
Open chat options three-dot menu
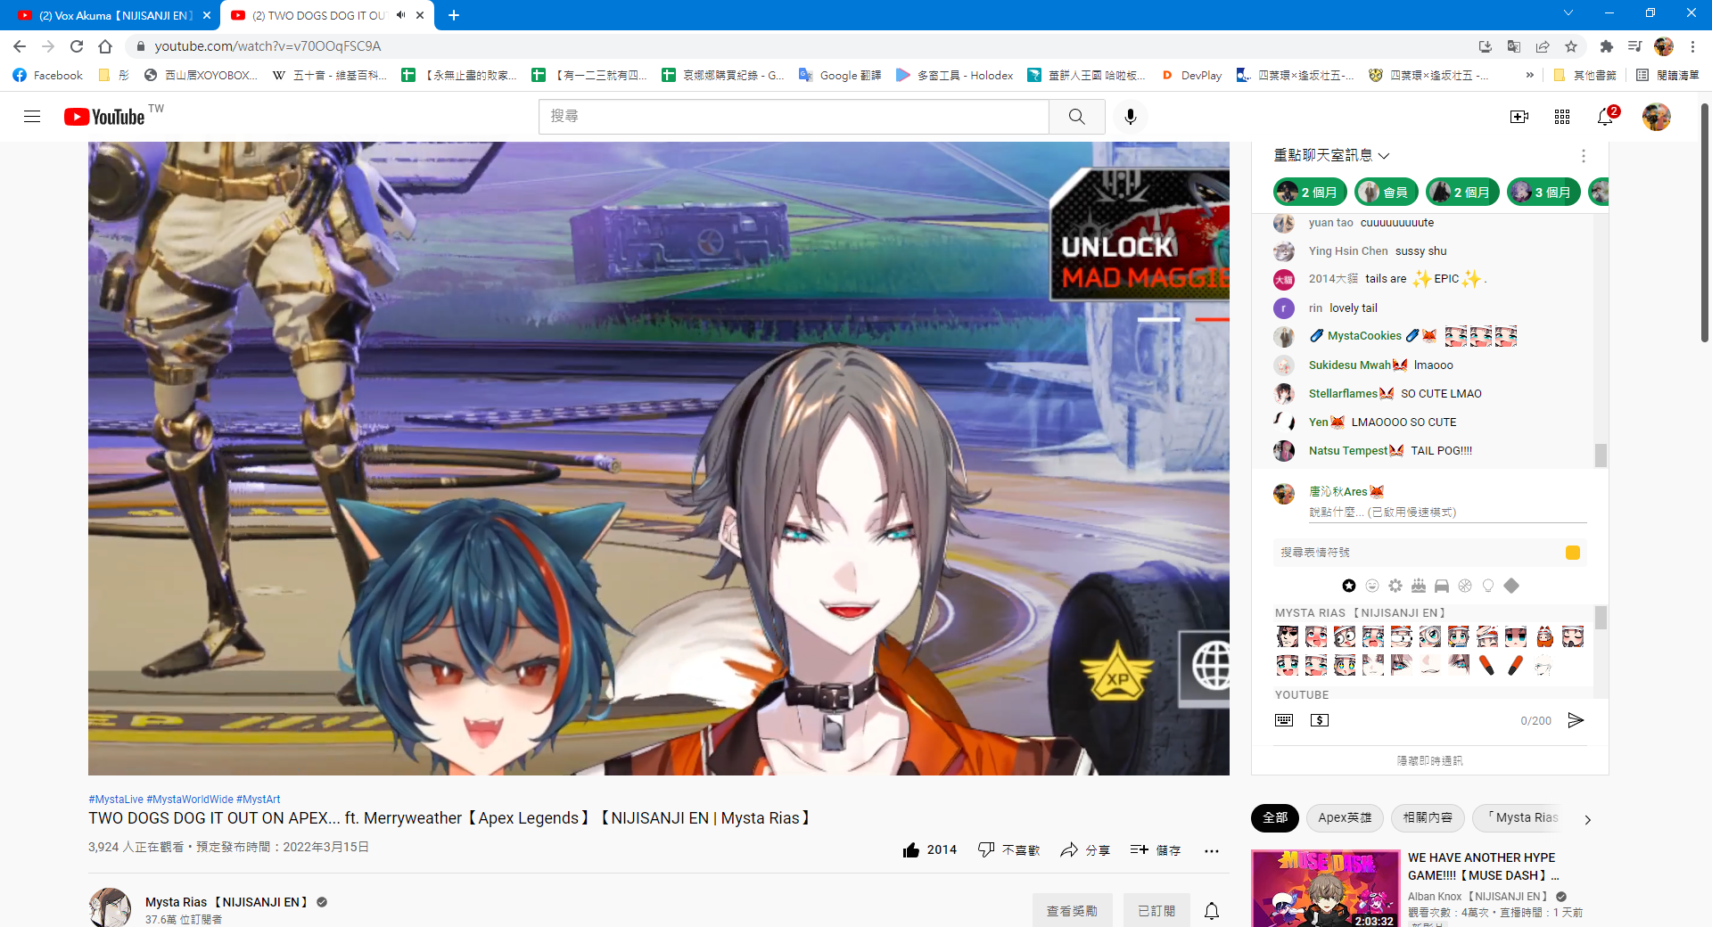[x=1584, y=156]
